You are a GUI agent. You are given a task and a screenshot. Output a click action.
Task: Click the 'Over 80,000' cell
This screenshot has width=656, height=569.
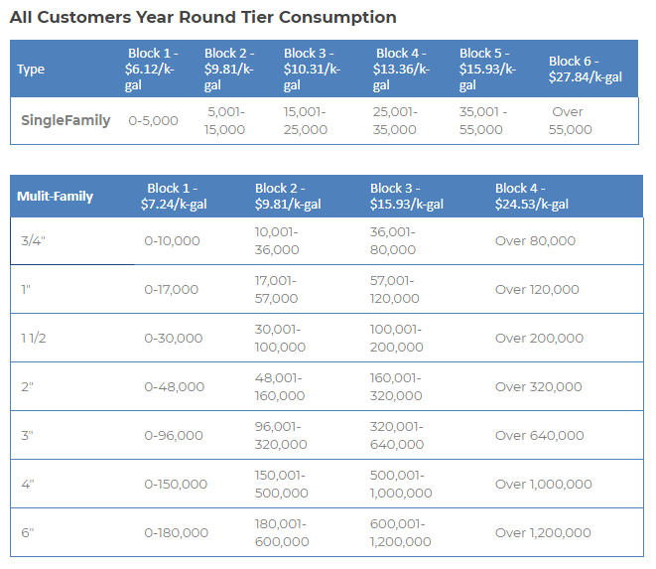tap(536, 241)
